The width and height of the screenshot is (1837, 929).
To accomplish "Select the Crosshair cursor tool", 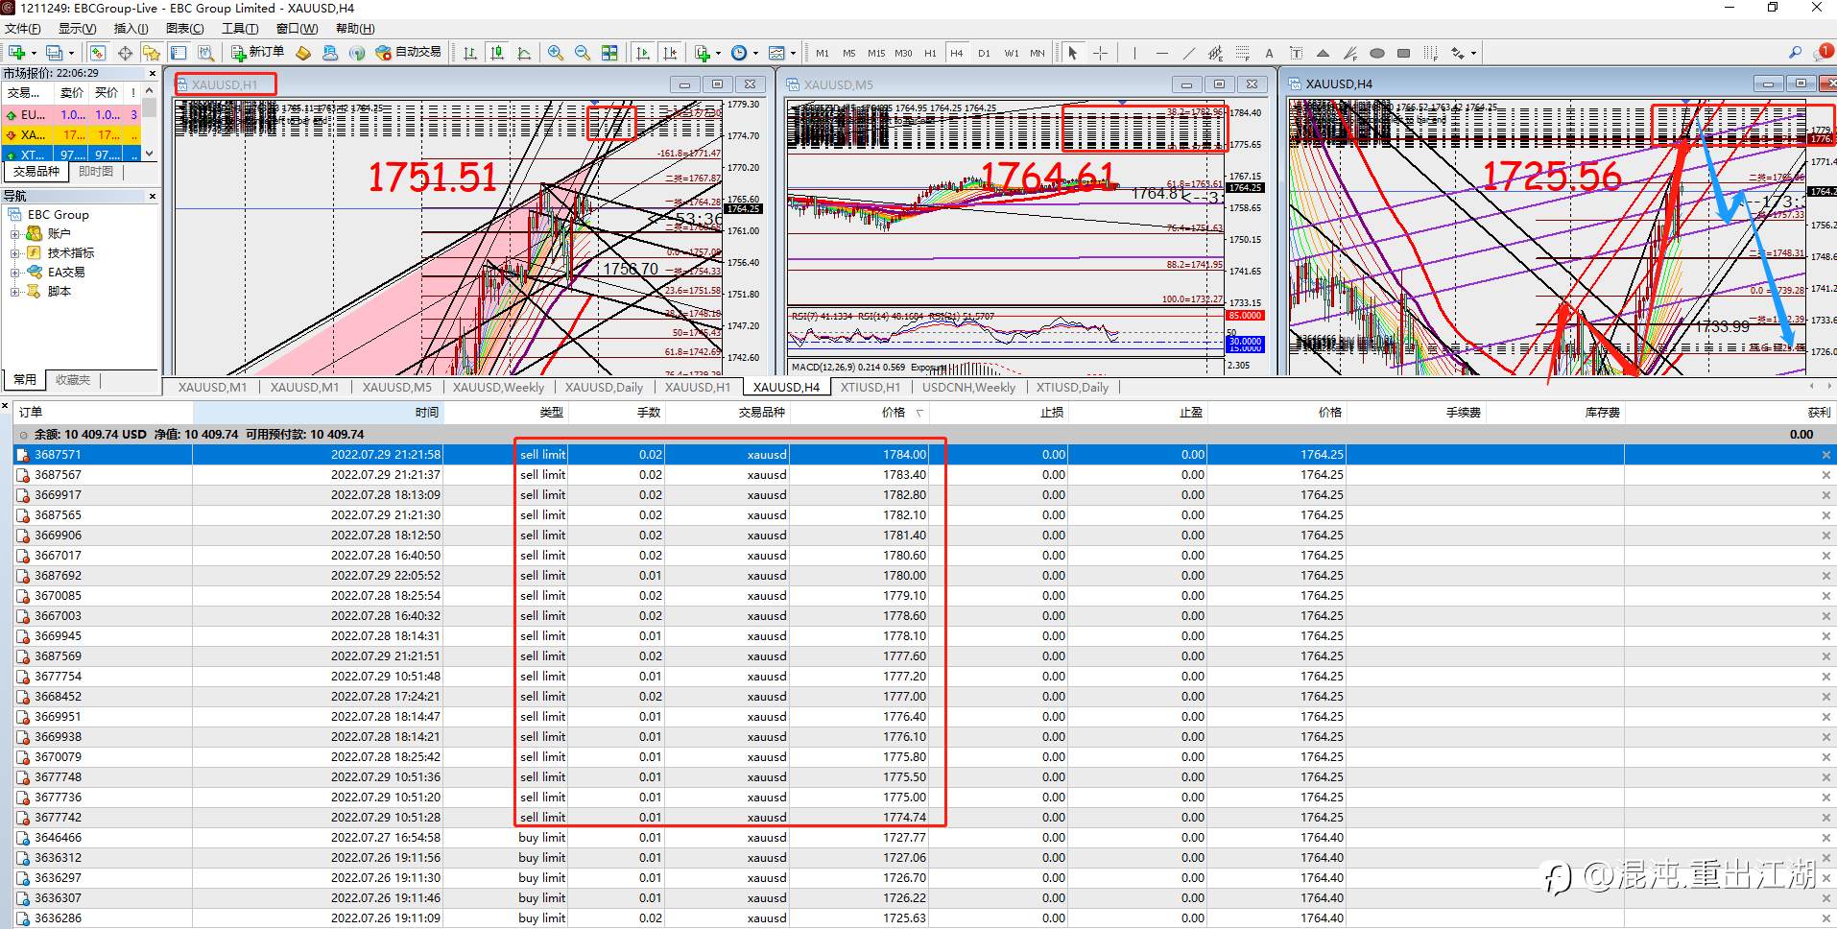I will (x=1100, y=53).
